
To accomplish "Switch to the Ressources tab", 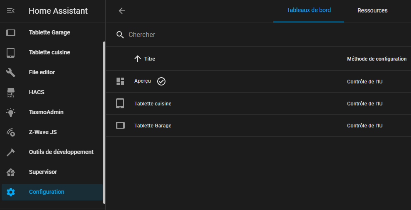I will coord(372,11).
